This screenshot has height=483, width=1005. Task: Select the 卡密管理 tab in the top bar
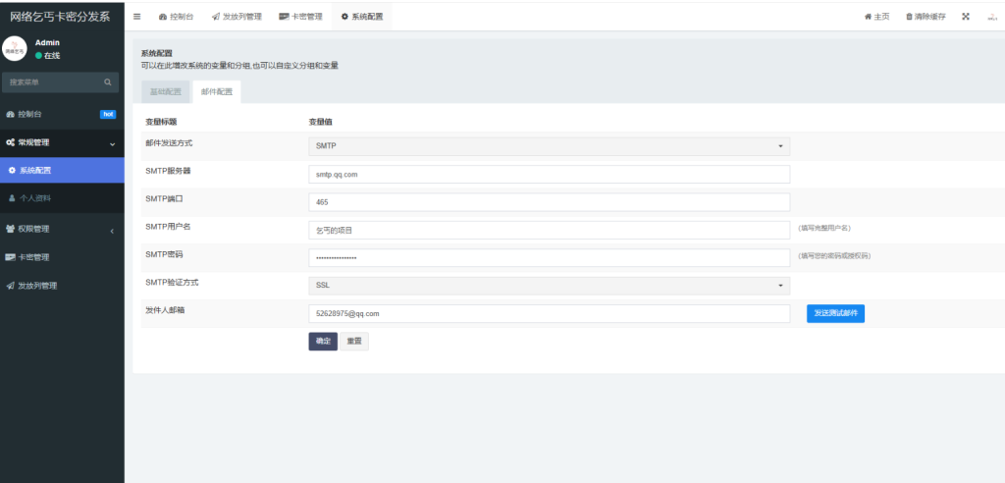(299, 17)
